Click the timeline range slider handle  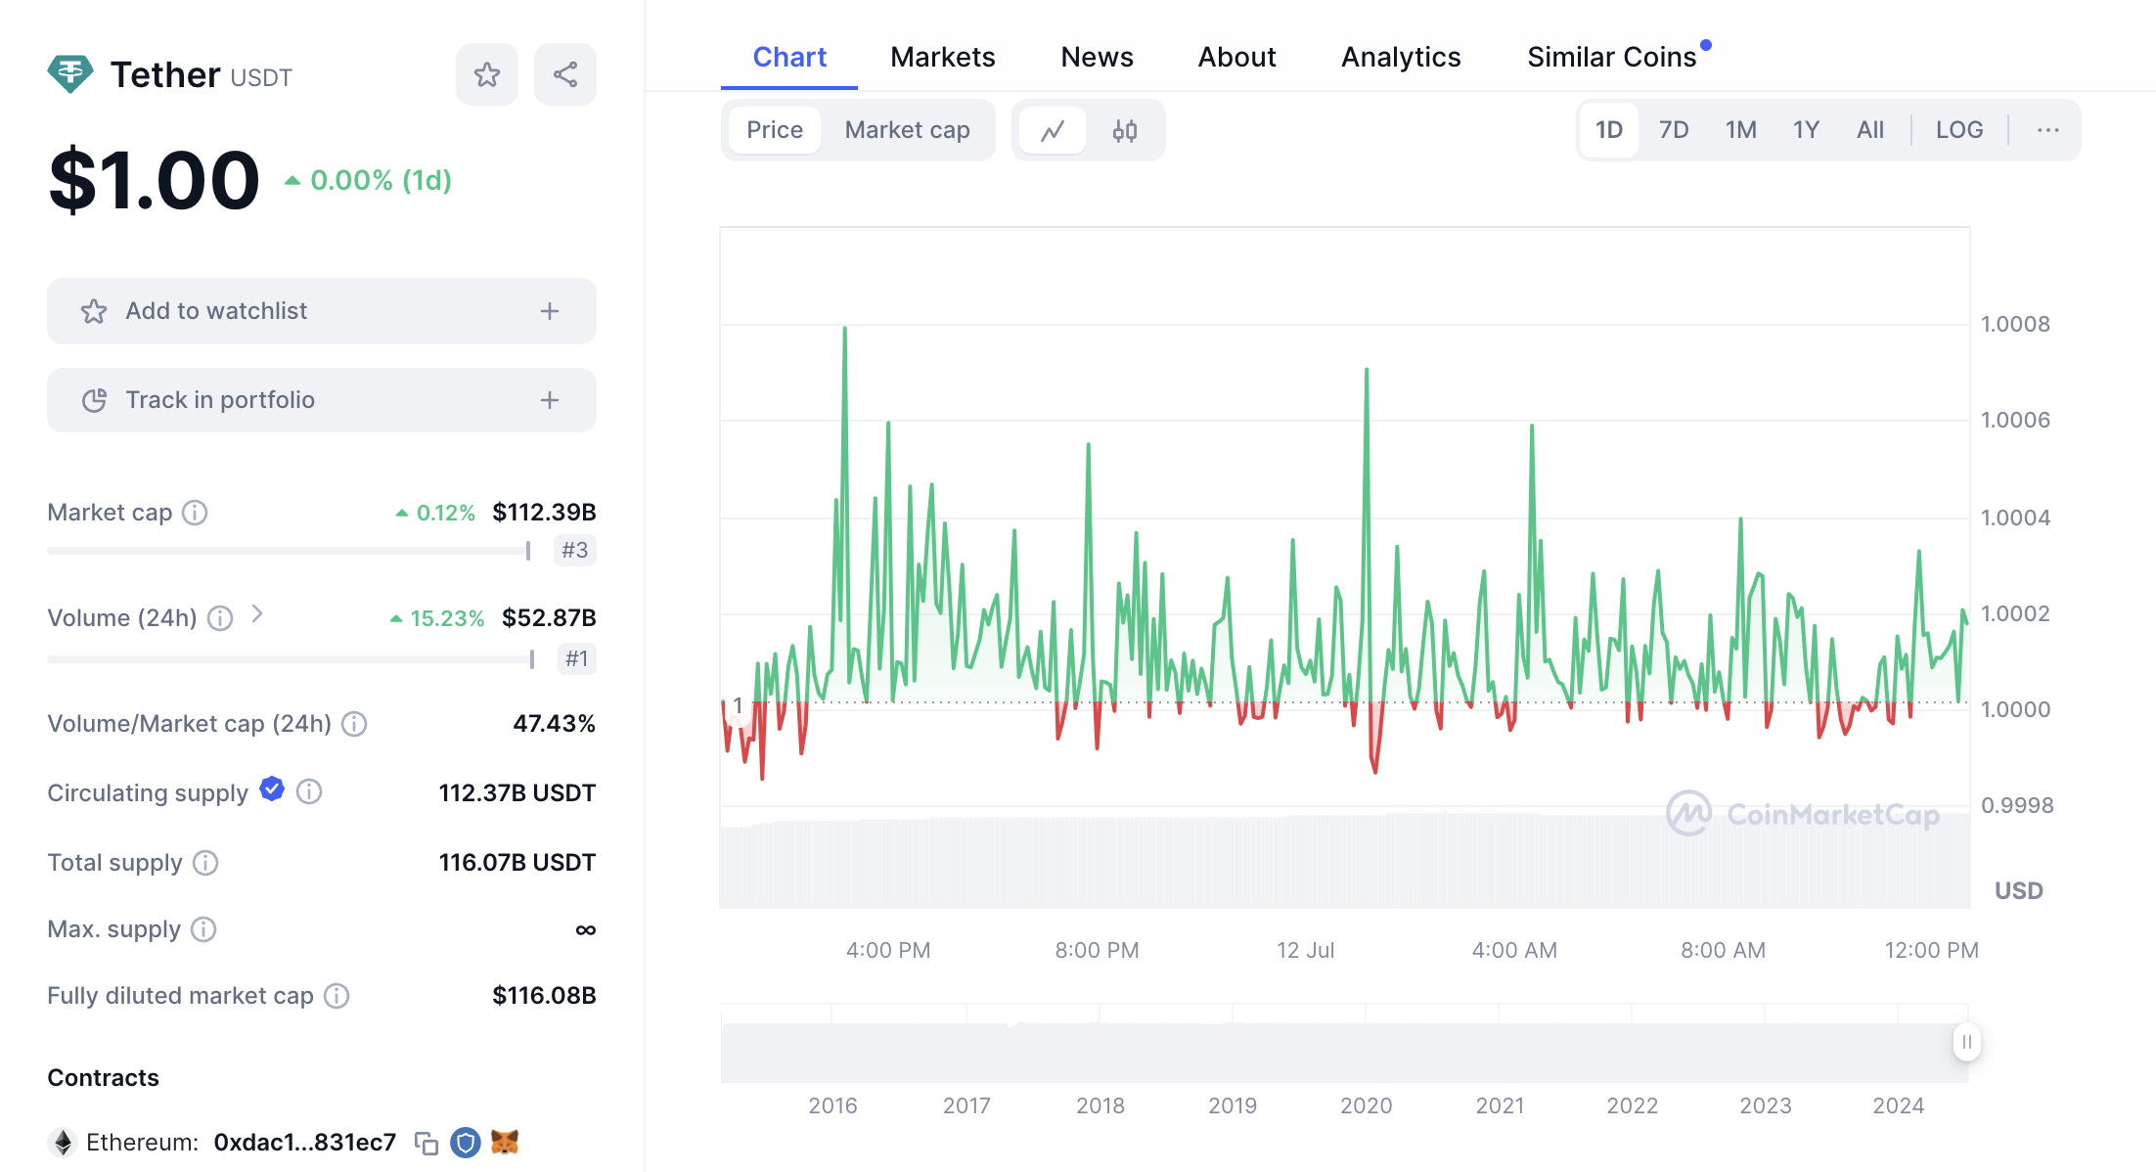pos(1966,1042)
